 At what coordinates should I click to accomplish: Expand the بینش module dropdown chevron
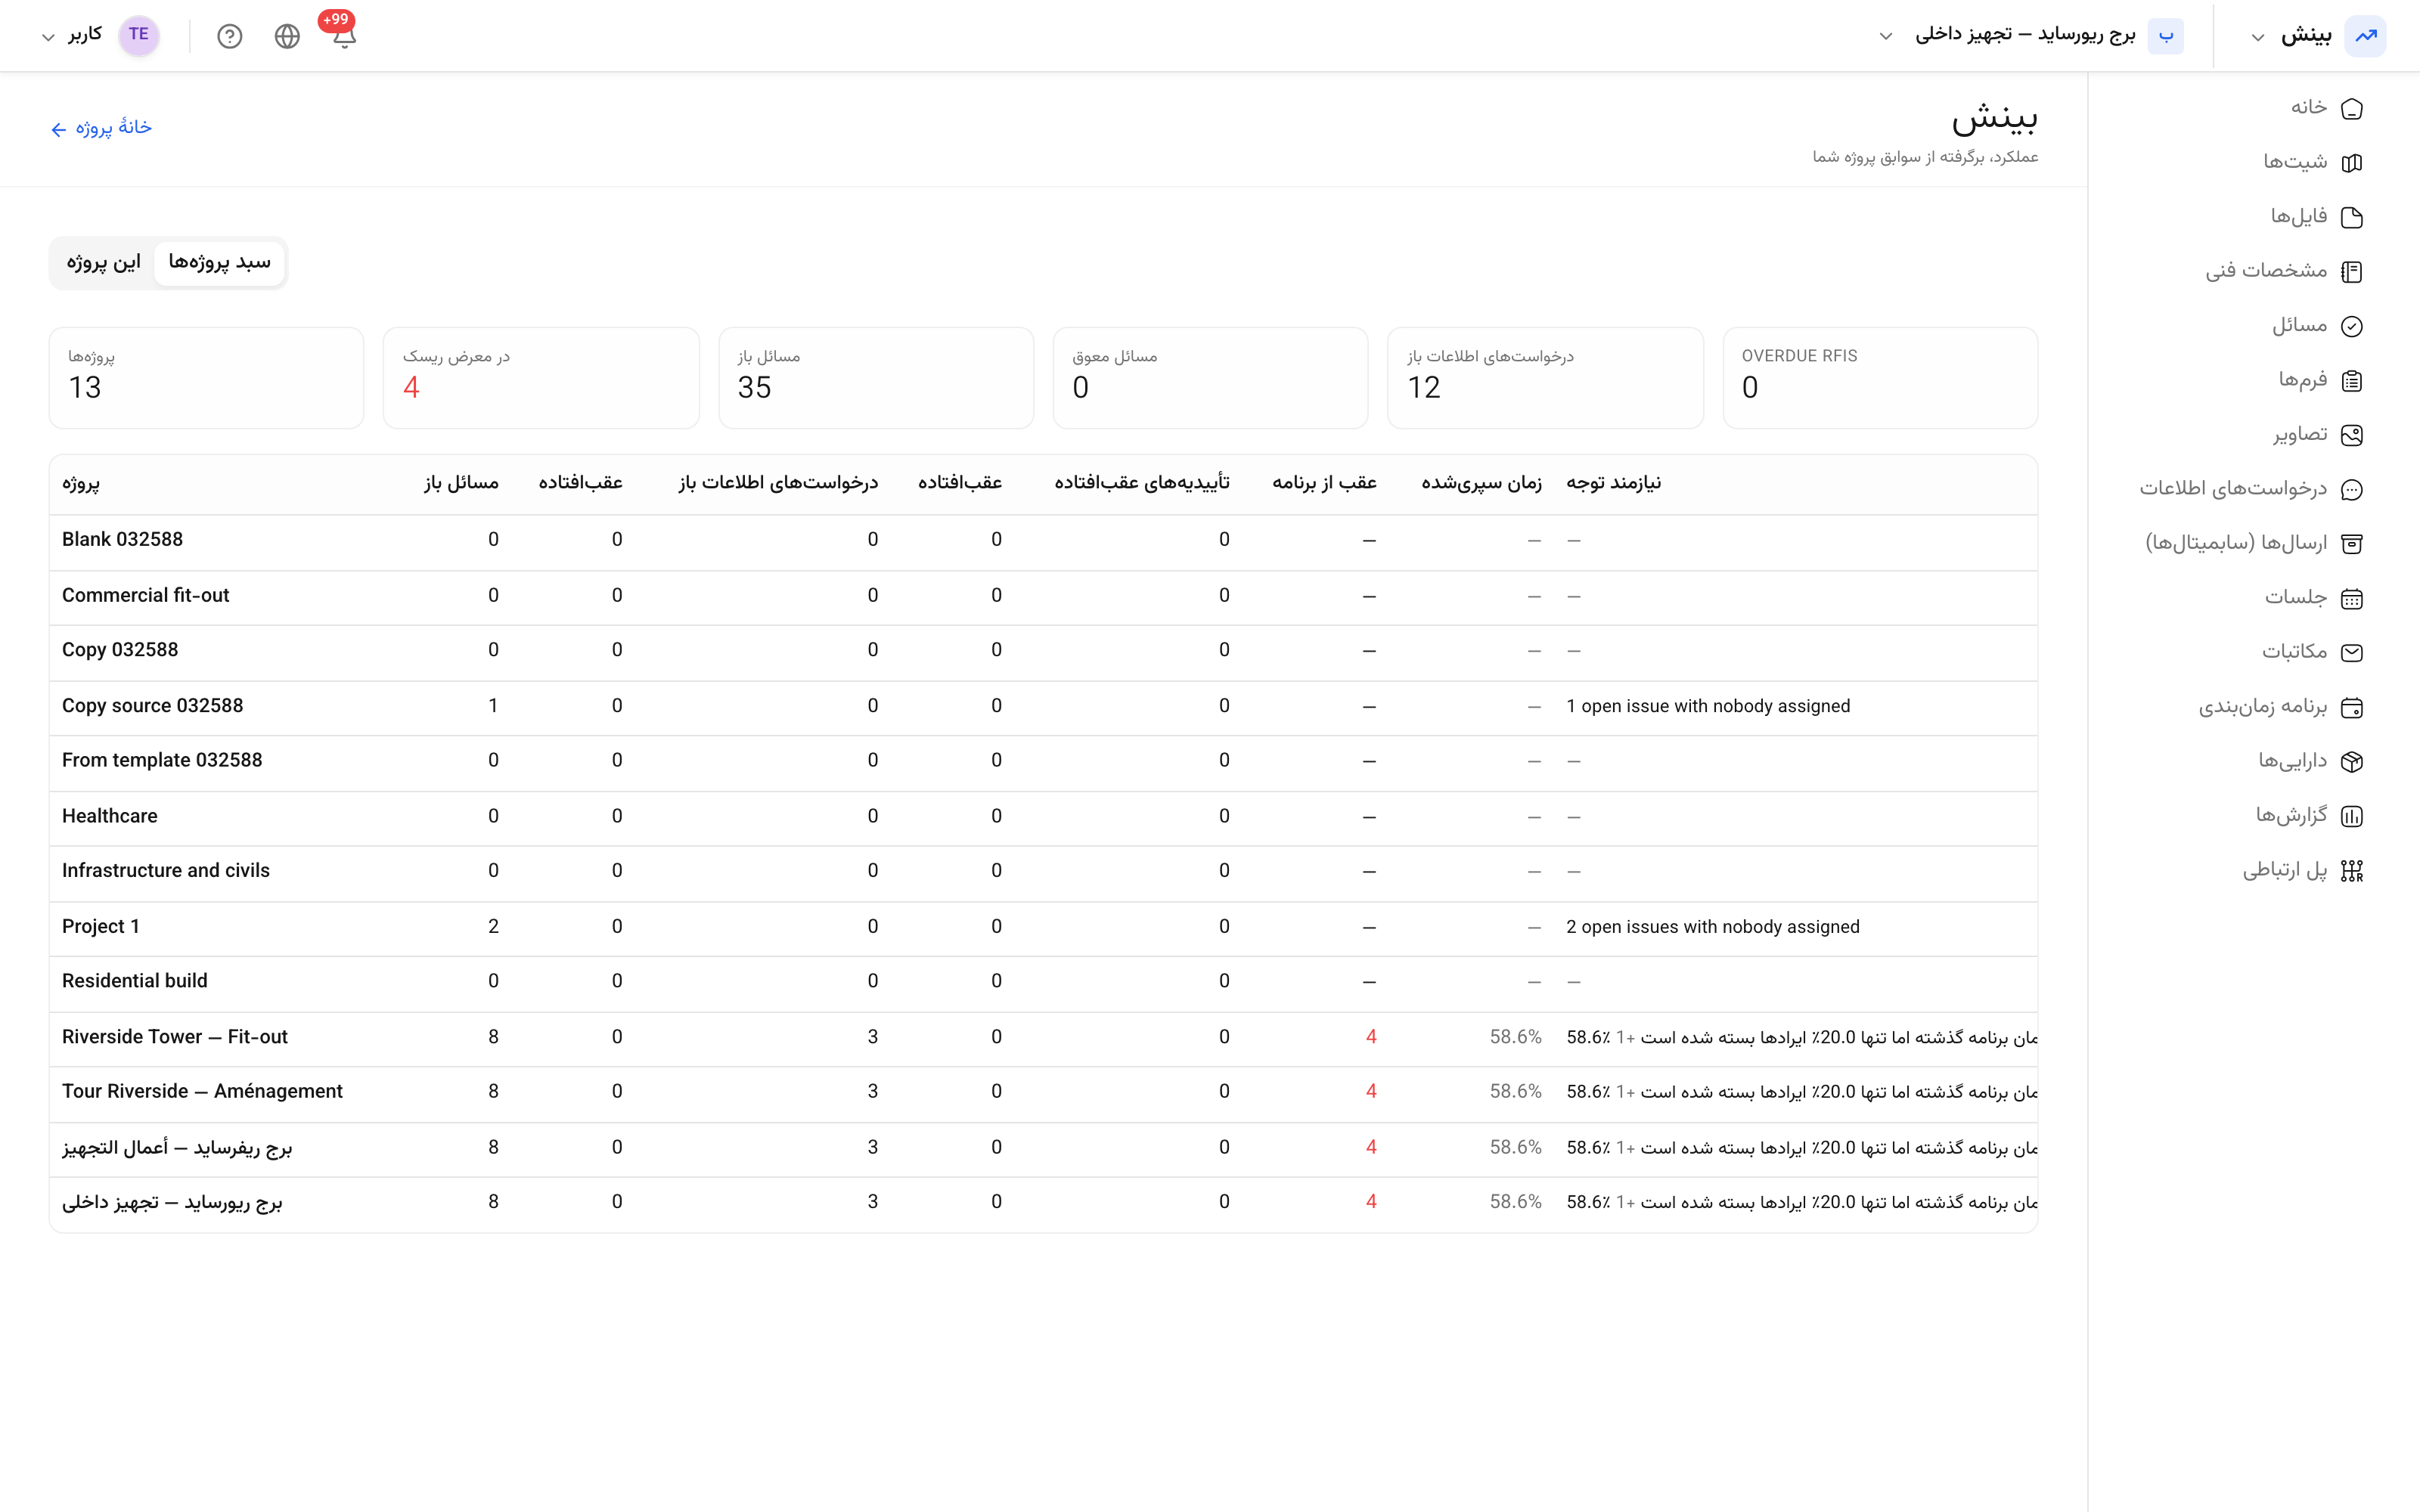click(x=2257, y=37)
